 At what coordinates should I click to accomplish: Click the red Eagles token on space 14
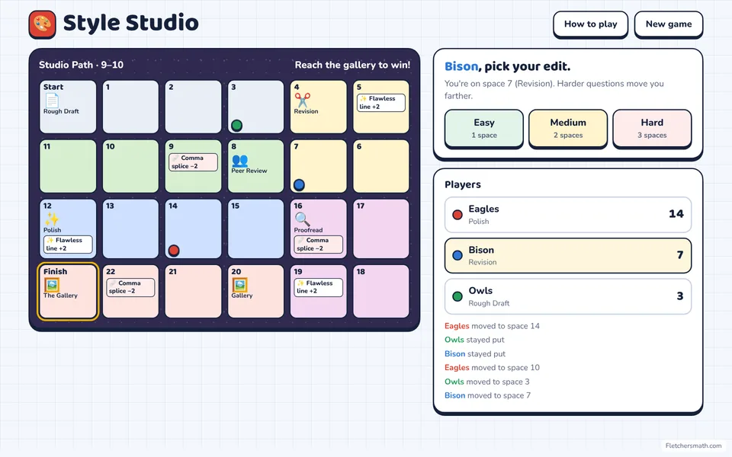tap(174, 251)
